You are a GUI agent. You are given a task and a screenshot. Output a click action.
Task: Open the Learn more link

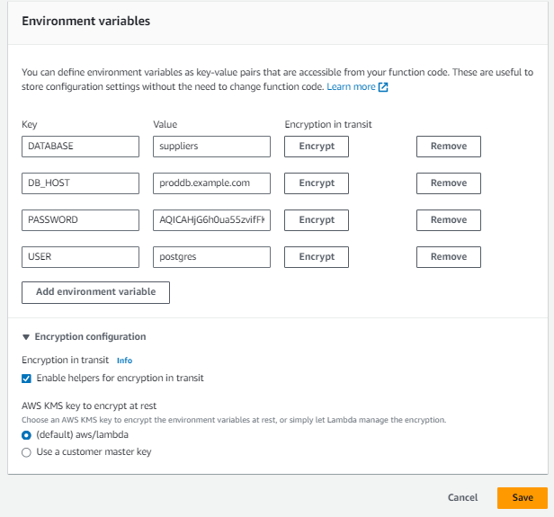[351, 87]
